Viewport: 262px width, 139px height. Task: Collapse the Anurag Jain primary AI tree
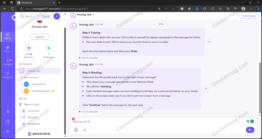[x=17, y=70]
